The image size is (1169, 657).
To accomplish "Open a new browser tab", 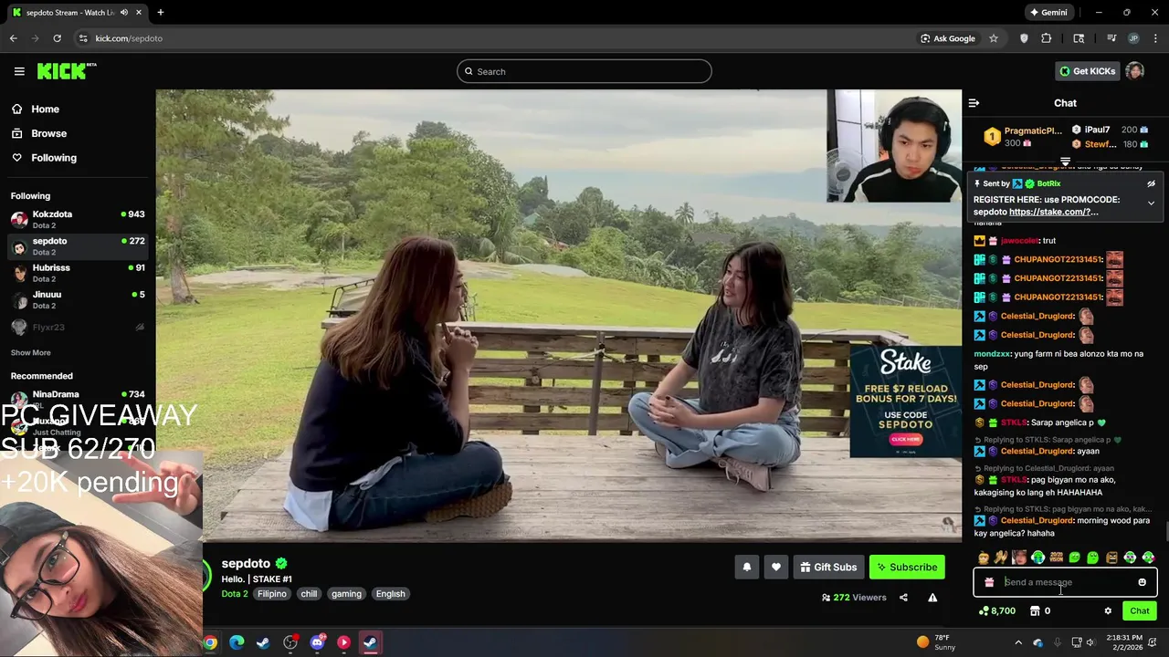I will [161, 13].
